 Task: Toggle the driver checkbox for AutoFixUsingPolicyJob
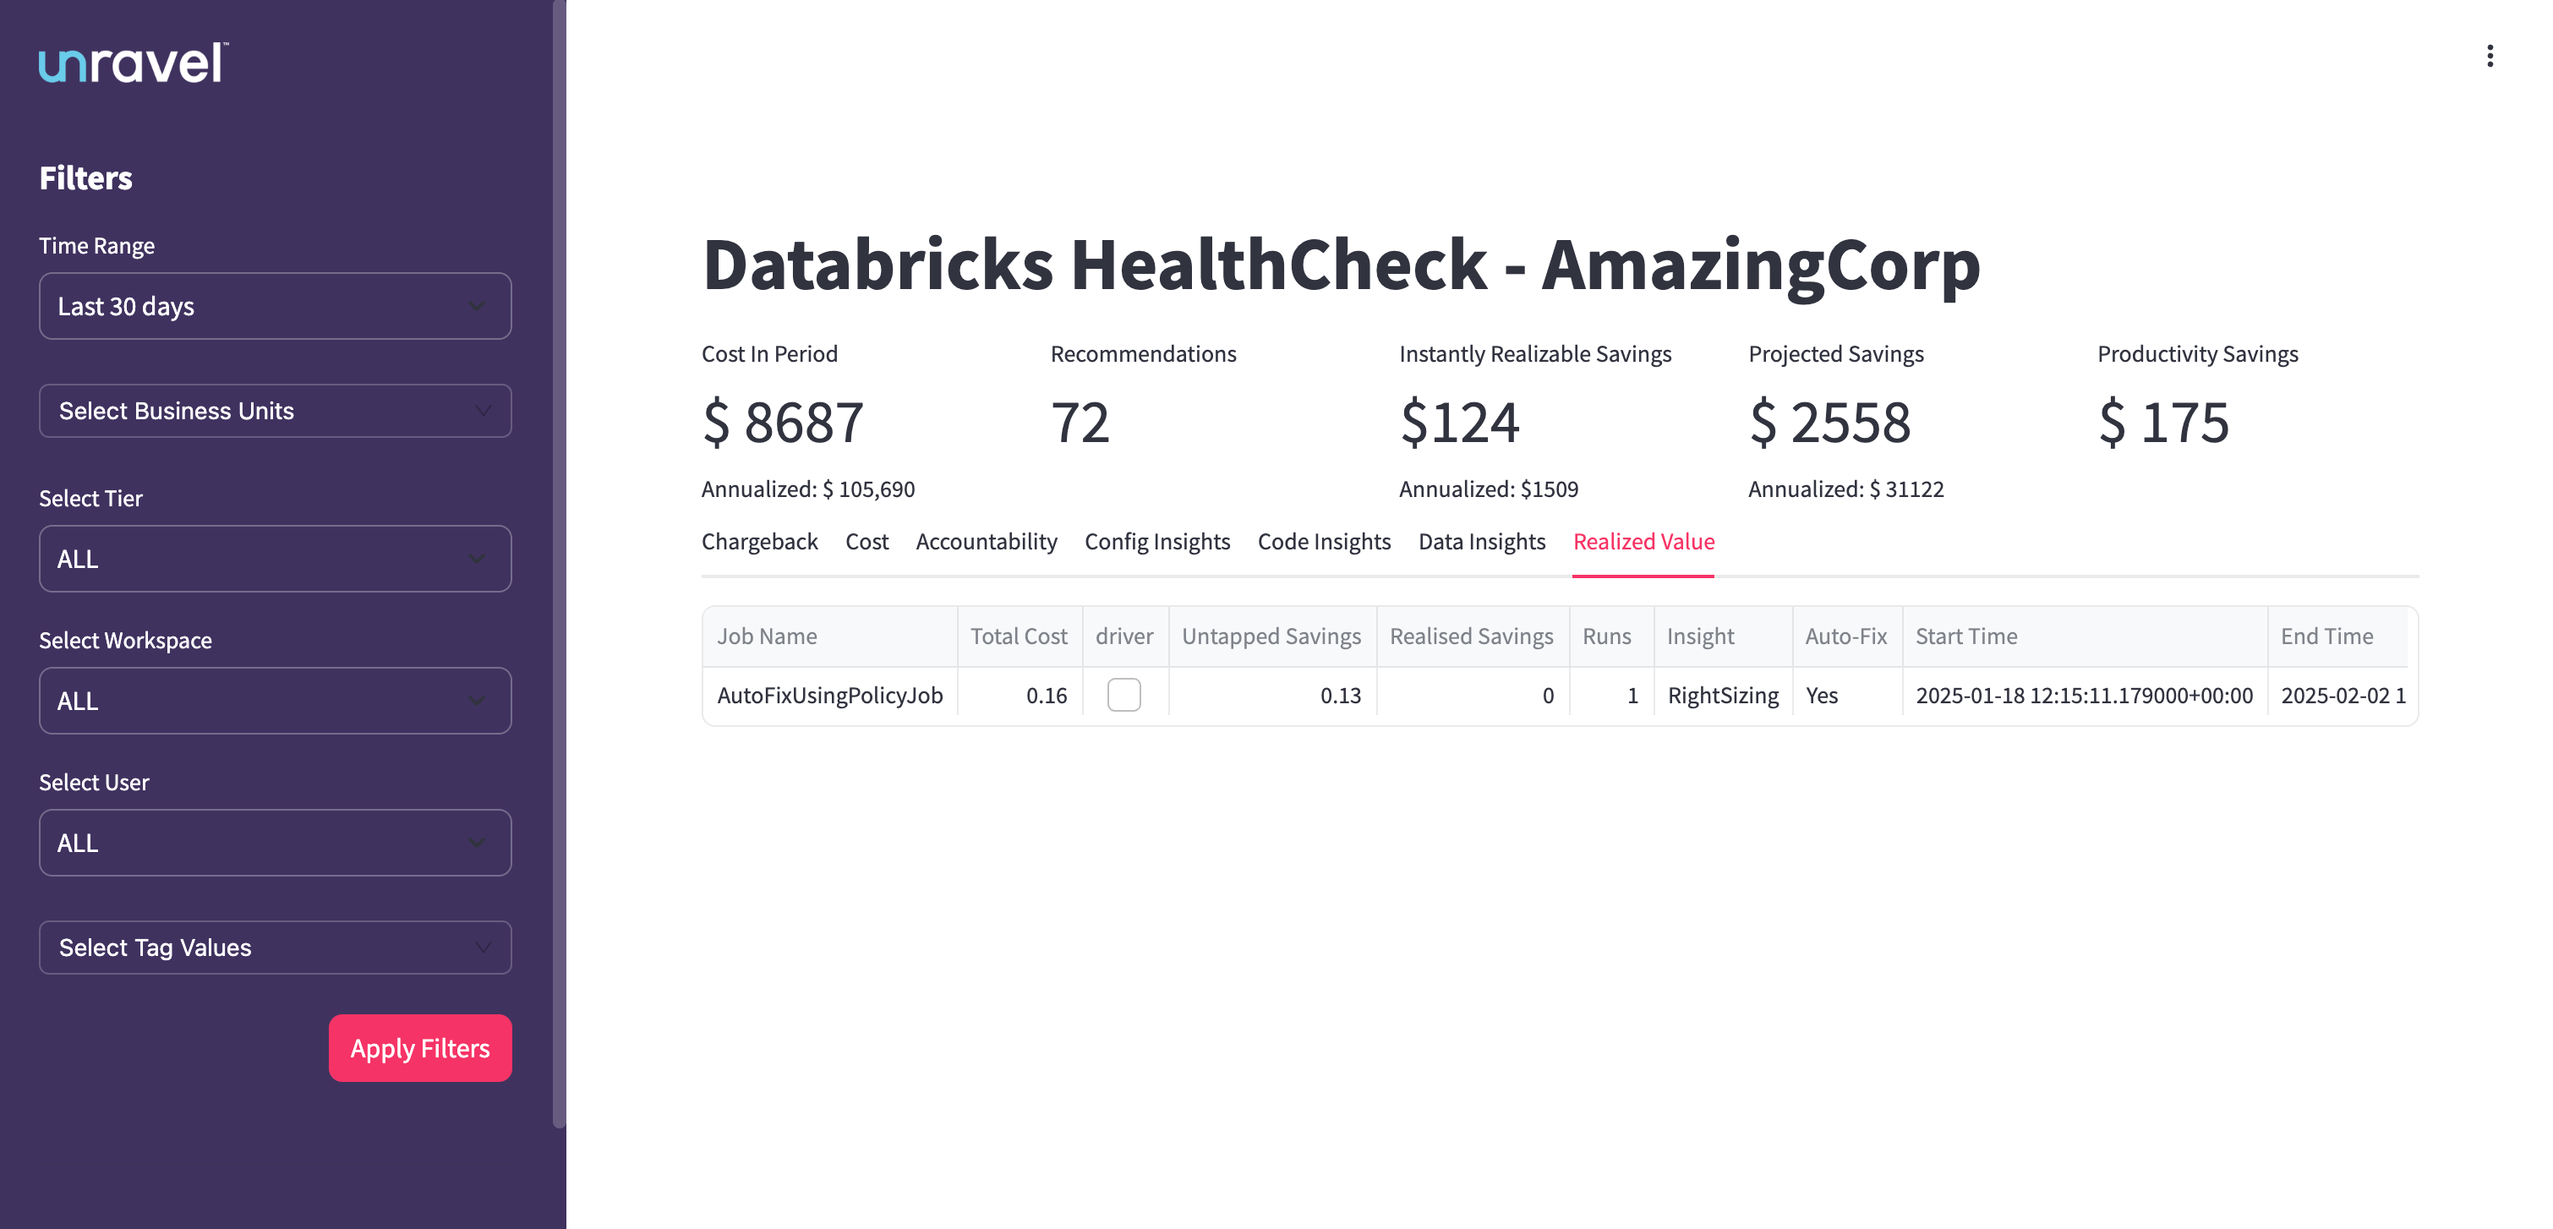coord(1123,695)
